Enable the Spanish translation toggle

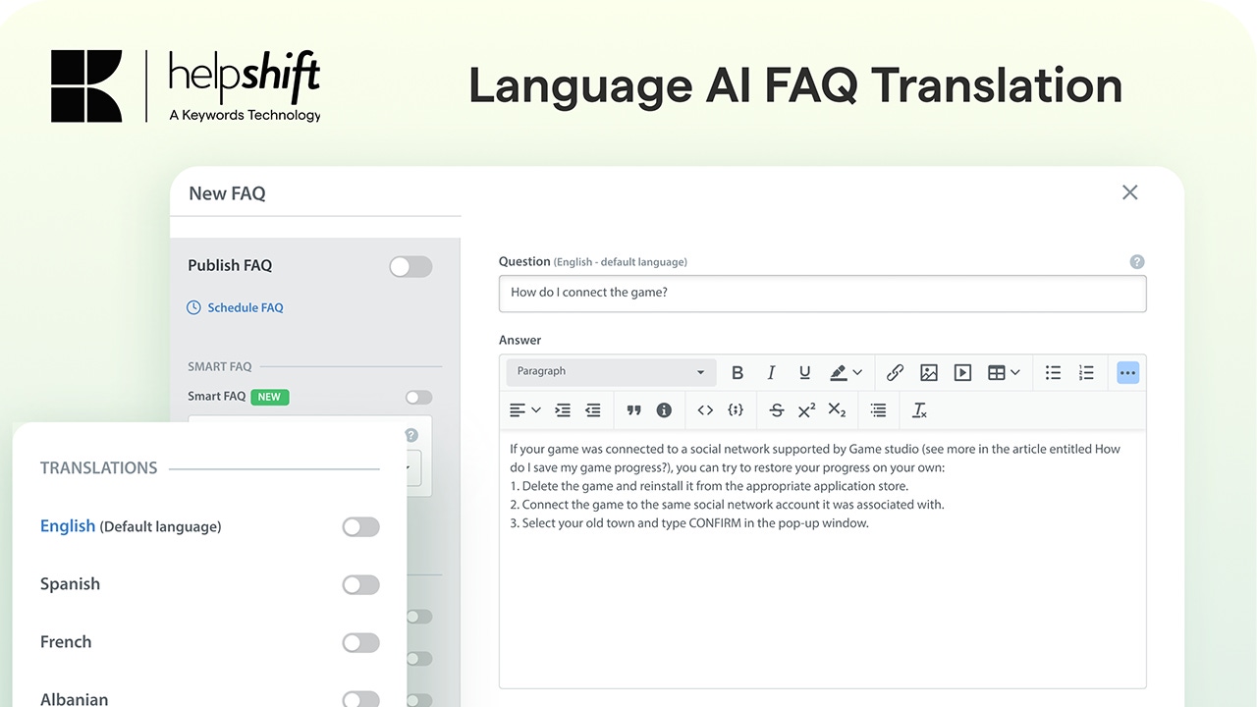coord(360,584)
